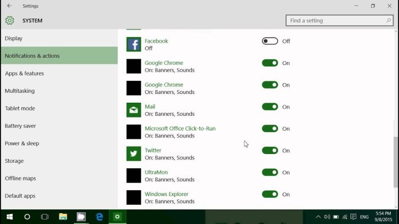The height and width of the screenshot is (224, 399).
Task: Click the Settings window title text
Action: point(30,6)
